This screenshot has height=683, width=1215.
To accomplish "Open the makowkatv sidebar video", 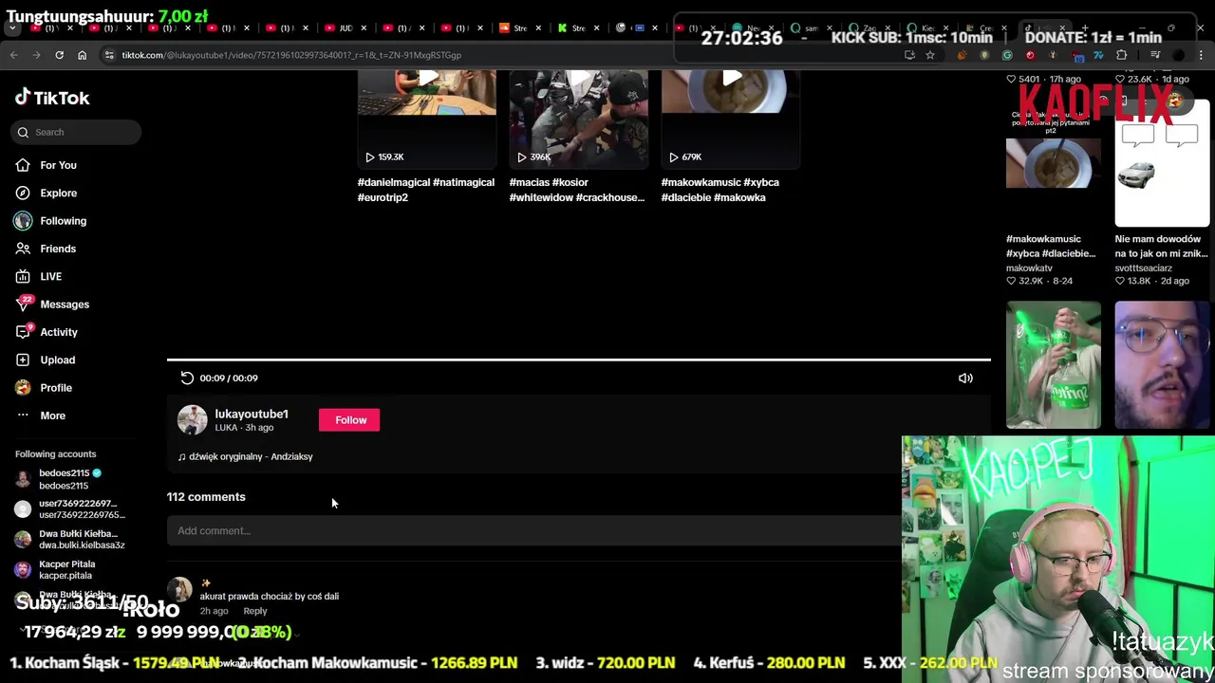I will click(1054, 161).
